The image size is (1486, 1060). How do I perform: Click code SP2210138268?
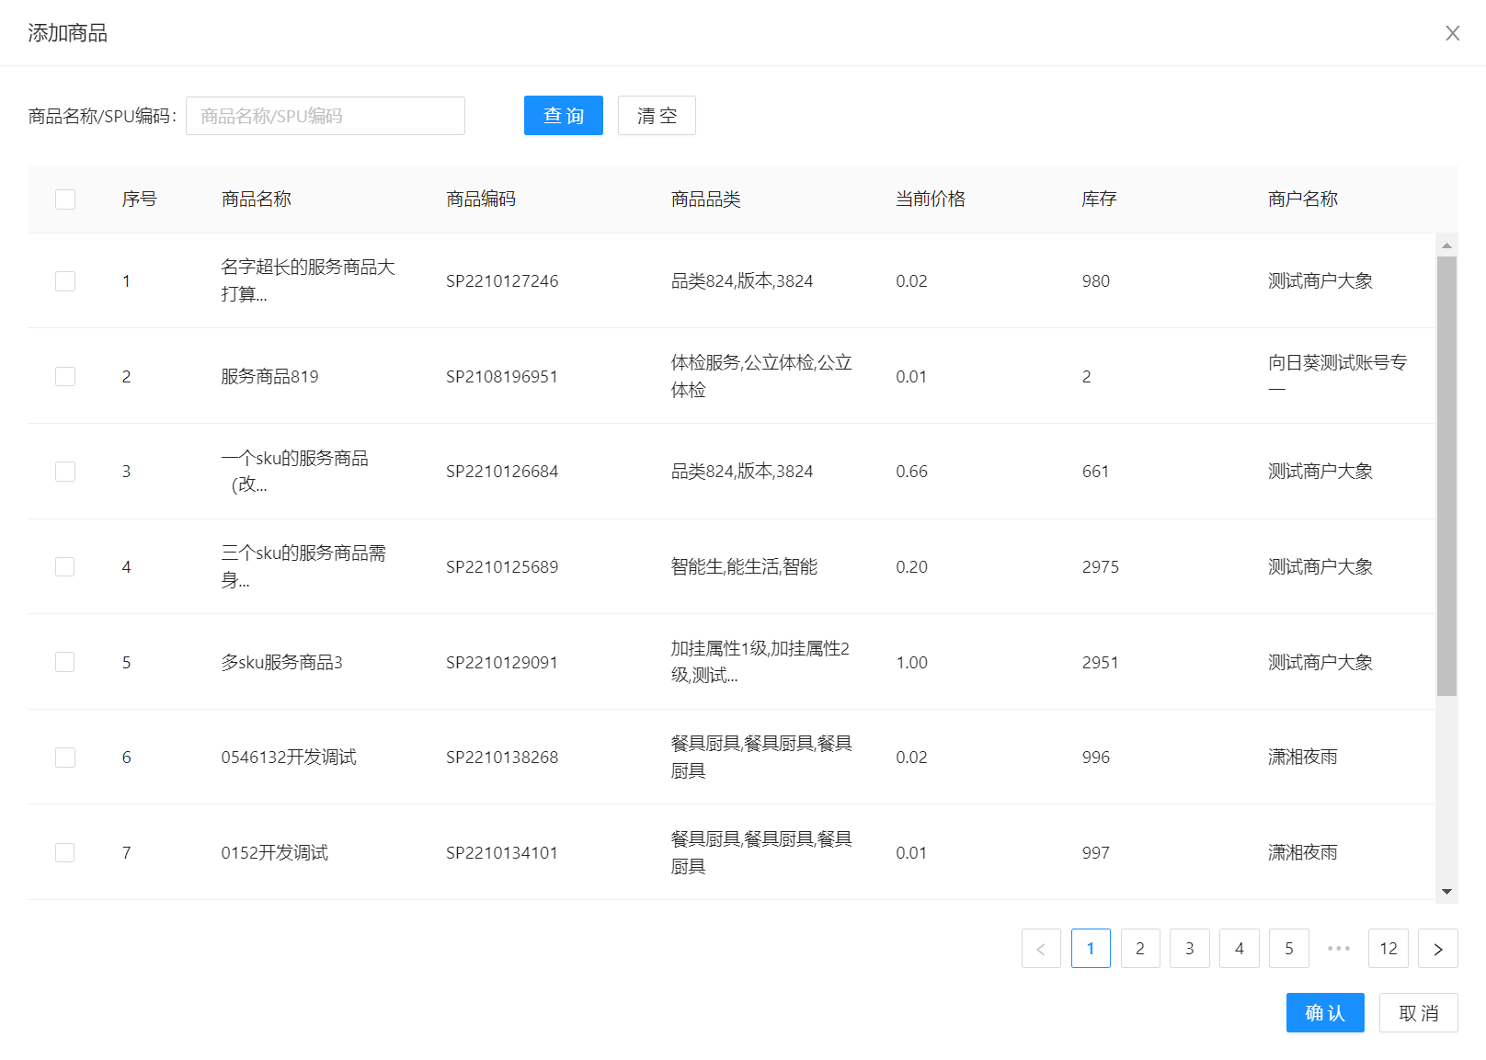click(x=502, y=758)
